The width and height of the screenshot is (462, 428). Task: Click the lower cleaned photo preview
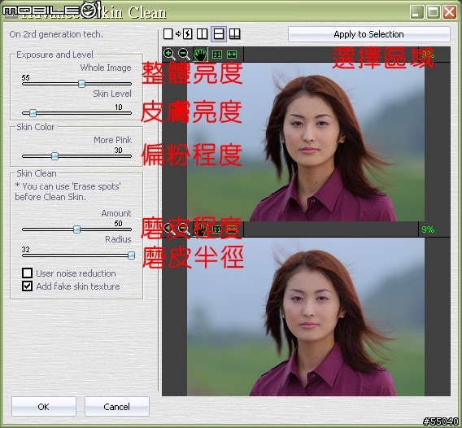click(306, 317)
